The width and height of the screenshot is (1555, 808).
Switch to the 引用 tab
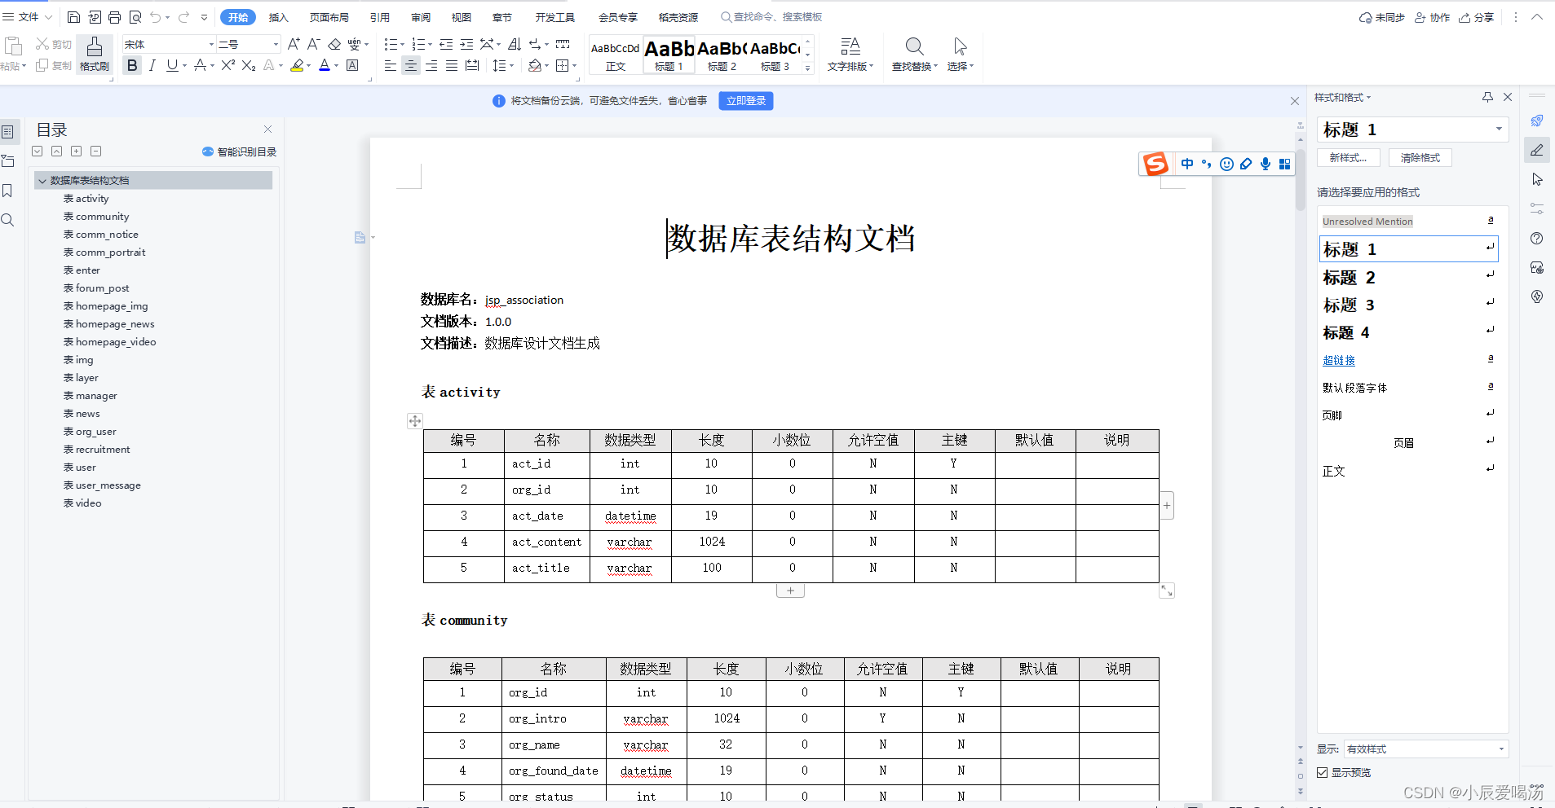coord(380,17)
